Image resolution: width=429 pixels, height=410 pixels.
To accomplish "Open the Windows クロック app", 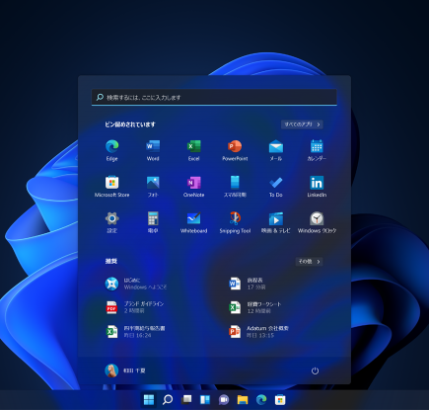I will pyautogui.click(x=317, y=222).
